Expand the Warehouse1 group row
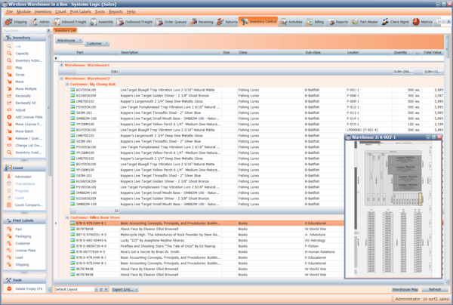 [62, 65]
